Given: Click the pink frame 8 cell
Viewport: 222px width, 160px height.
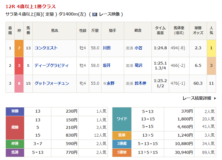Looking at the screenshot, I should point(19,83).
